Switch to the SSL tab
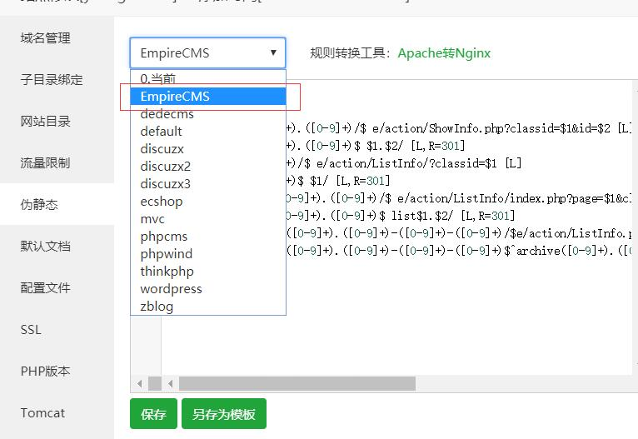This screenshot has height=439, width=638. coord(31,330)
